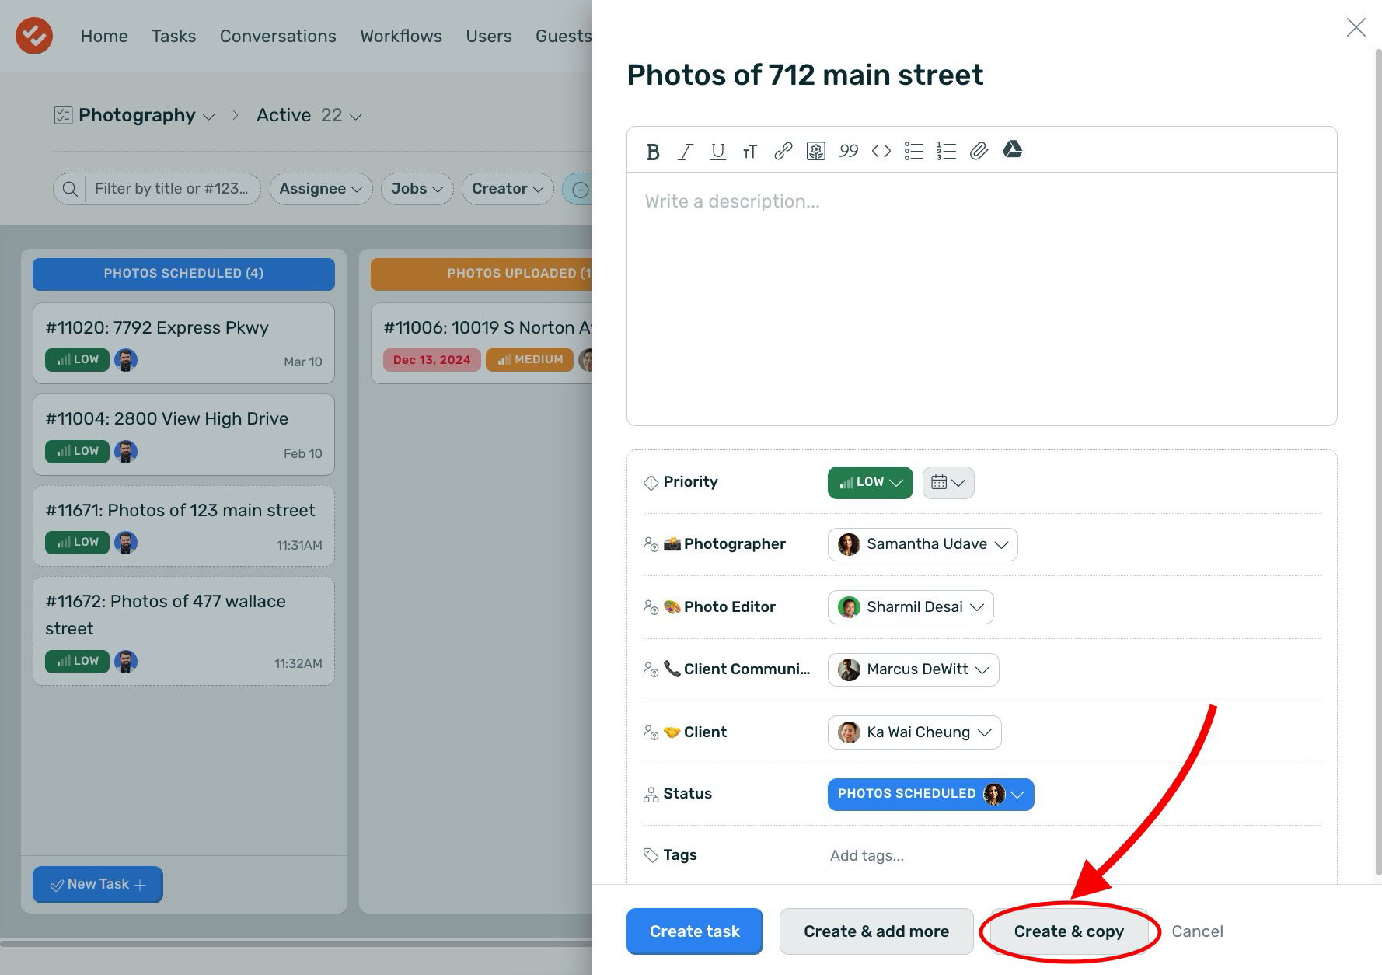
Task: Click Photos Scheduled (4) column header
Action: coord(183,274)
